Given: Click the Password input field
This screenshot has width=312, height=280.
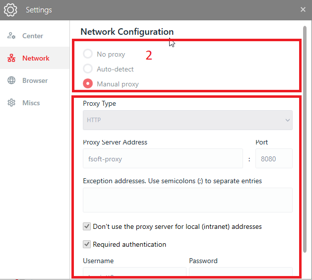Looking at the screenshot, I should pos(241,272).
